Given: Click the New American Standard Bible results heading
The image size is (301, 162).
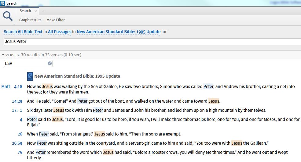Looking at the screenshot, I should 77,76.
